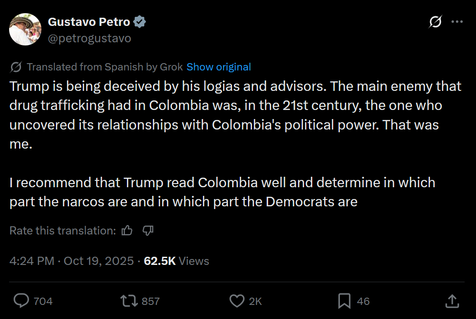Open the three-dot more options menu
The image size is (476, 319).
(x=457, y=22)
